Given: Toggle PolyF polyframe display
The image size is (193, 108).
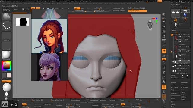Looking at the screenshot, I should tap(164, 87).
